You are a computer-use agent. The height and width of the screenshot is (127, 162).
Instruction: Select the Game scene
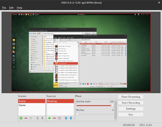pos(32,105)
